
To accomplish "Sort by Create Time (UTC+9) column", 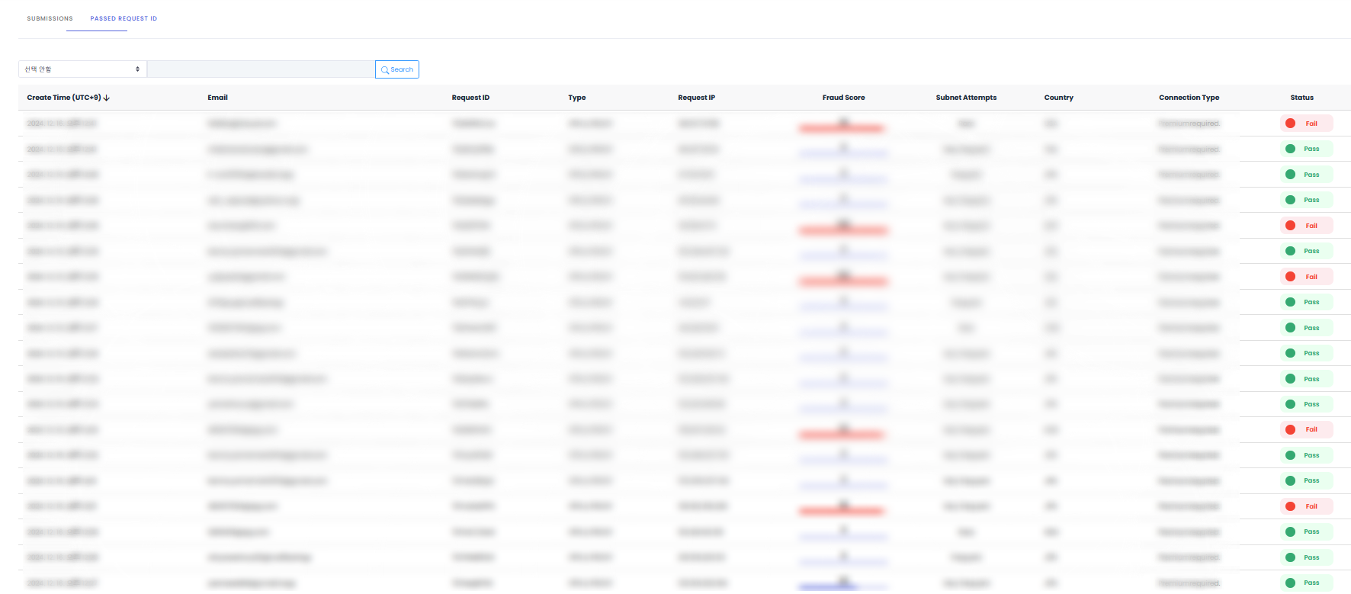I will click(64, 98).
